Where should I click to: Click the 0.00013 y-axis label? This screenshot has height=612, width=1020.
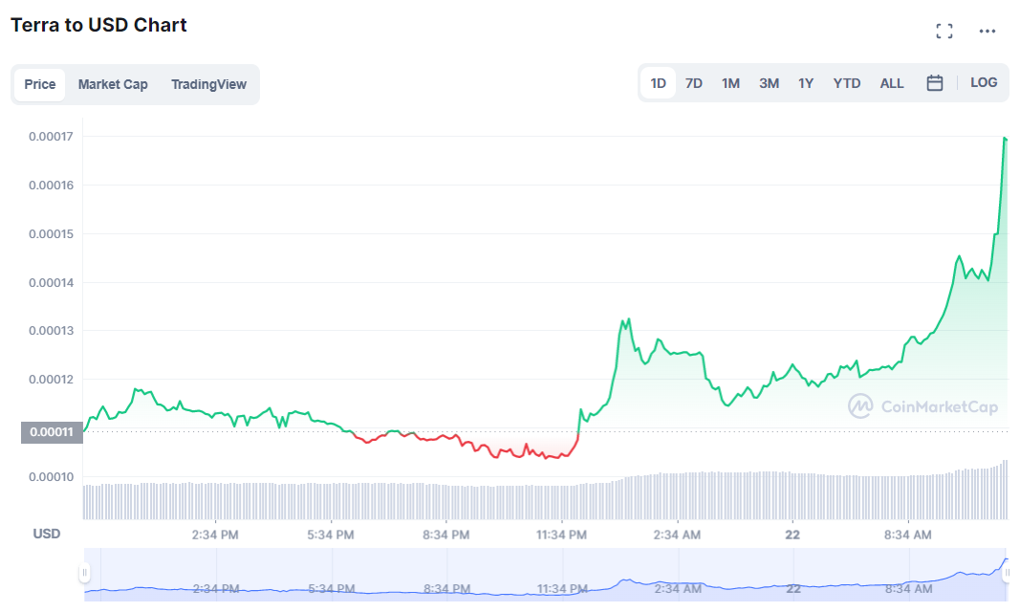click(x=51, y=331)
